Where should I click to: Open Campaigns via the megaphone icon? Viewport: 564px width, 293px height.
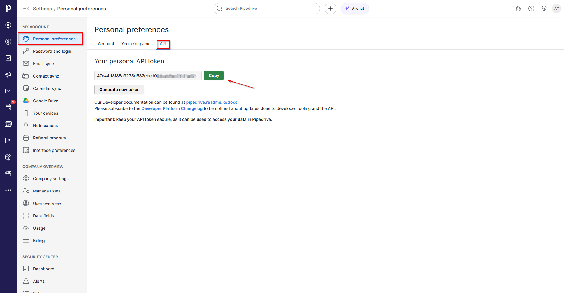coord(8,75)
